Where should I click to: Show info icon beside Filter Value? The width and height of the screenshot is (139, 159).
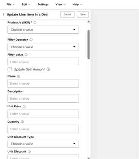[26, 55]
